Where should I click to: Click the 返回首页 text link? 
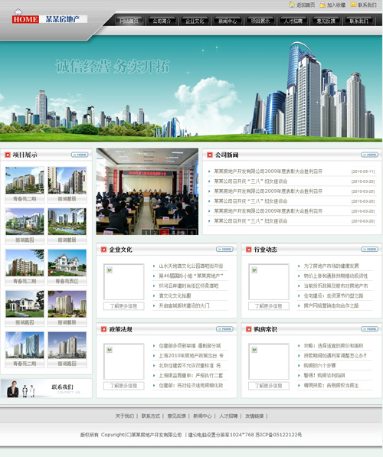point(306,5)
